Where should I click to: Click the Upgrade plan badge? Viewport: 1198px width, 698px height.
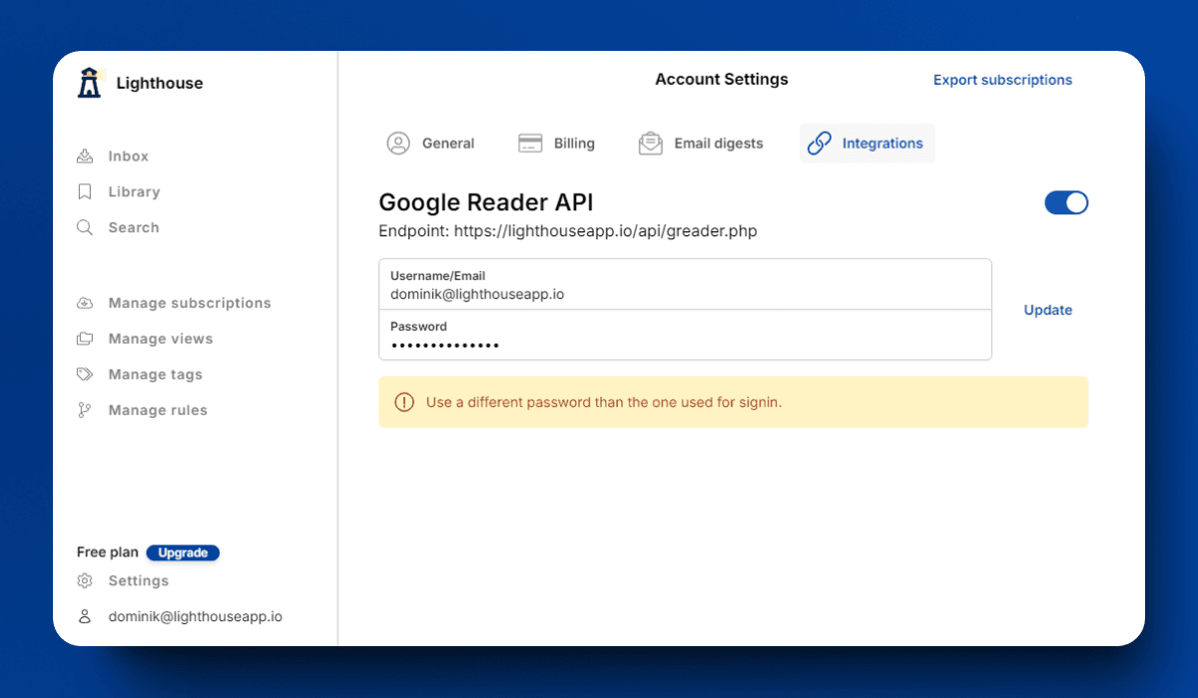click(183, 553)
